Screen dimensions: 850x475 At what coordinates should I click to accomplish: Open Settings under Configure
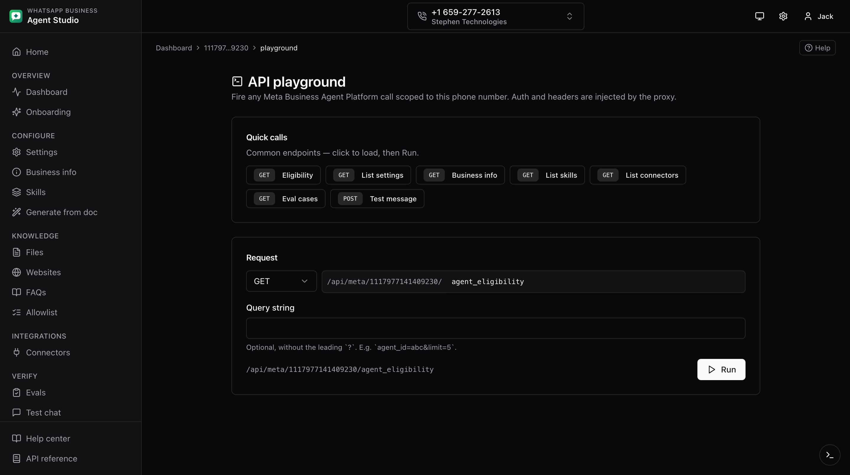point(71,152)
